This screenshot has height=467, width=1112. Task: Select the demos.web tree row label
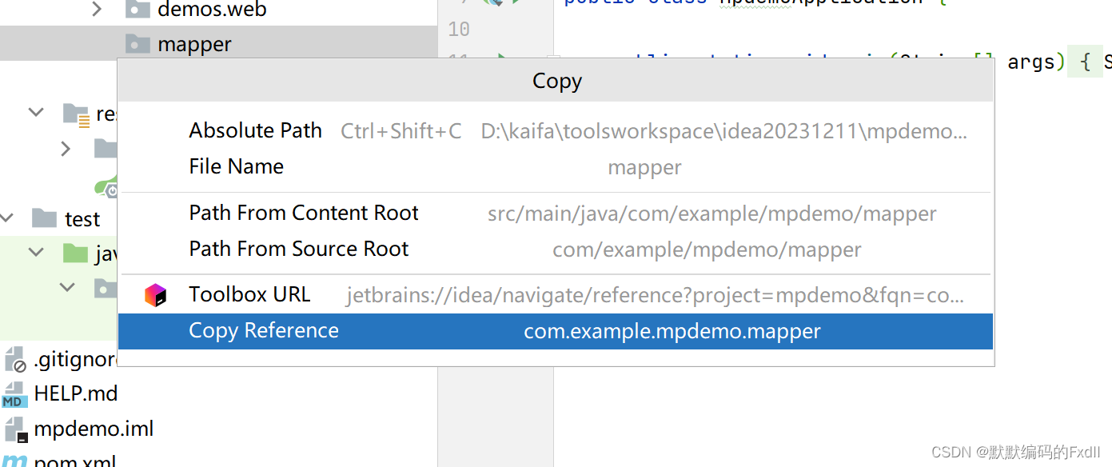click(212, 10)
